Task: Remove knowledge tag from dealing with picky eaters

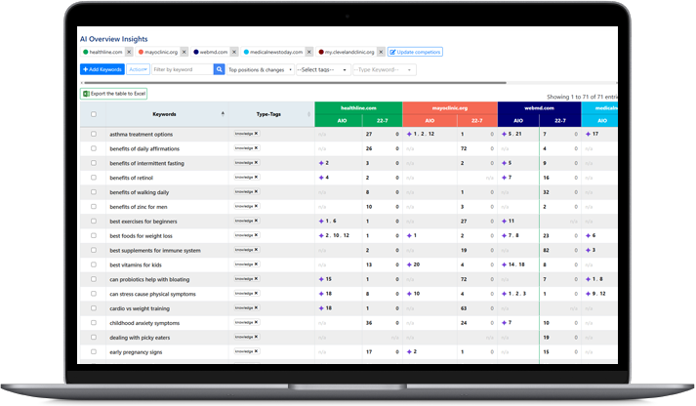Action: point(256,337)
